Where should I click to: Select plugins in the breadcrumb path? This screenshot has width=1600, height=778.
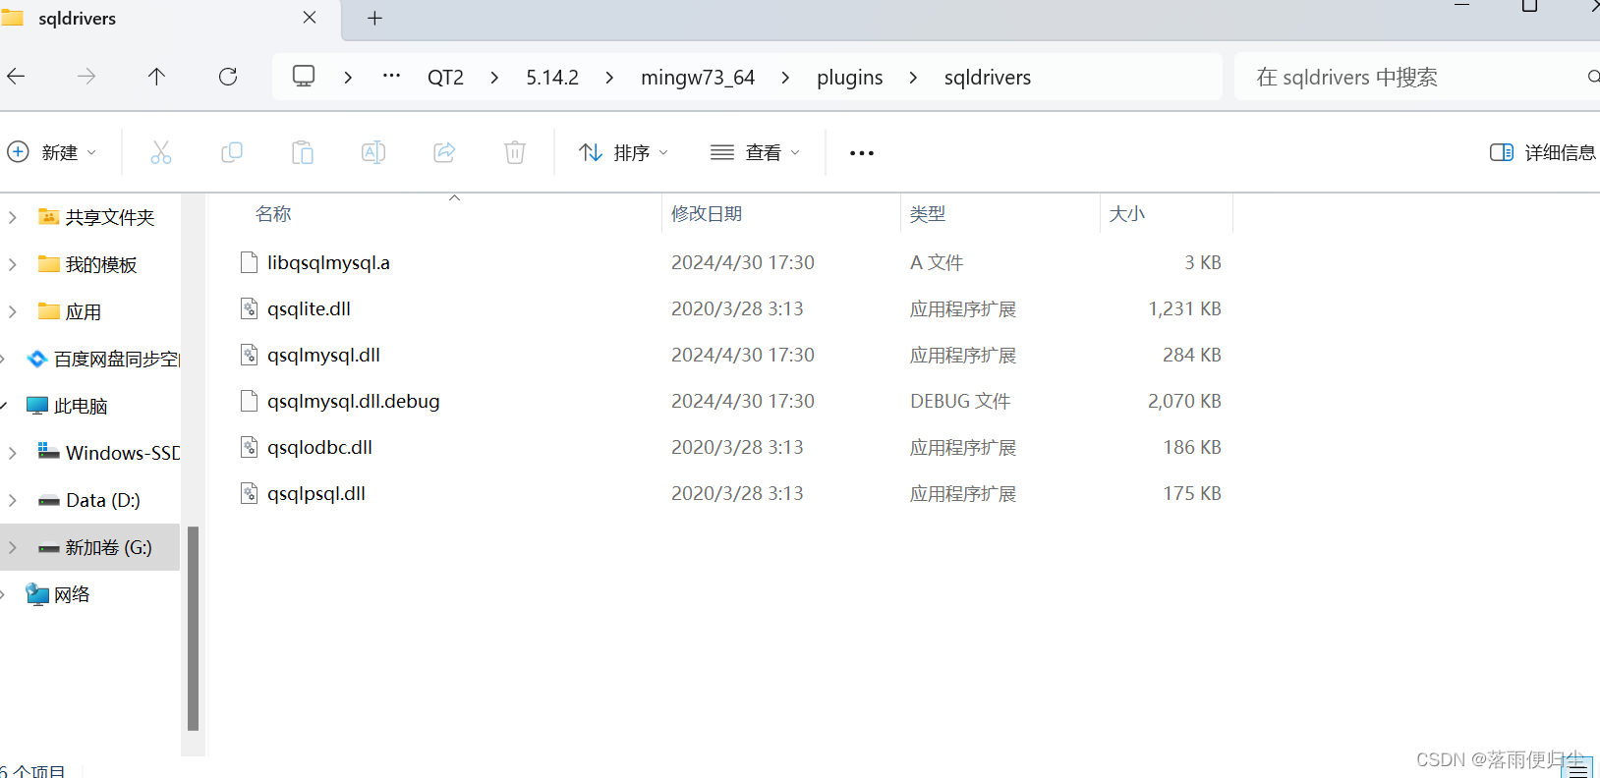850,77
